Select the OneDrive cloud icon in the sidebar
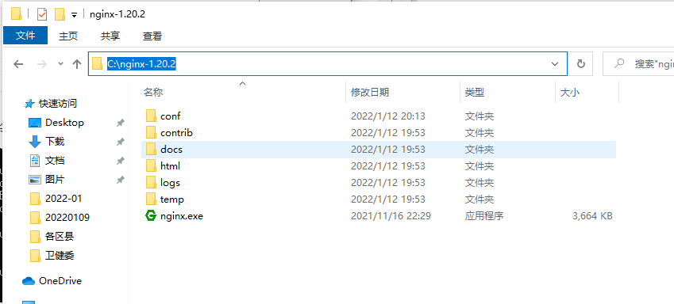674x304 pixels. (29, 281)
